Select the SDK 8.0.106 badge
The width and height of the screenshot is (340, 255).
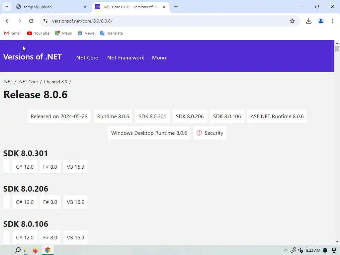pos(227,117)
